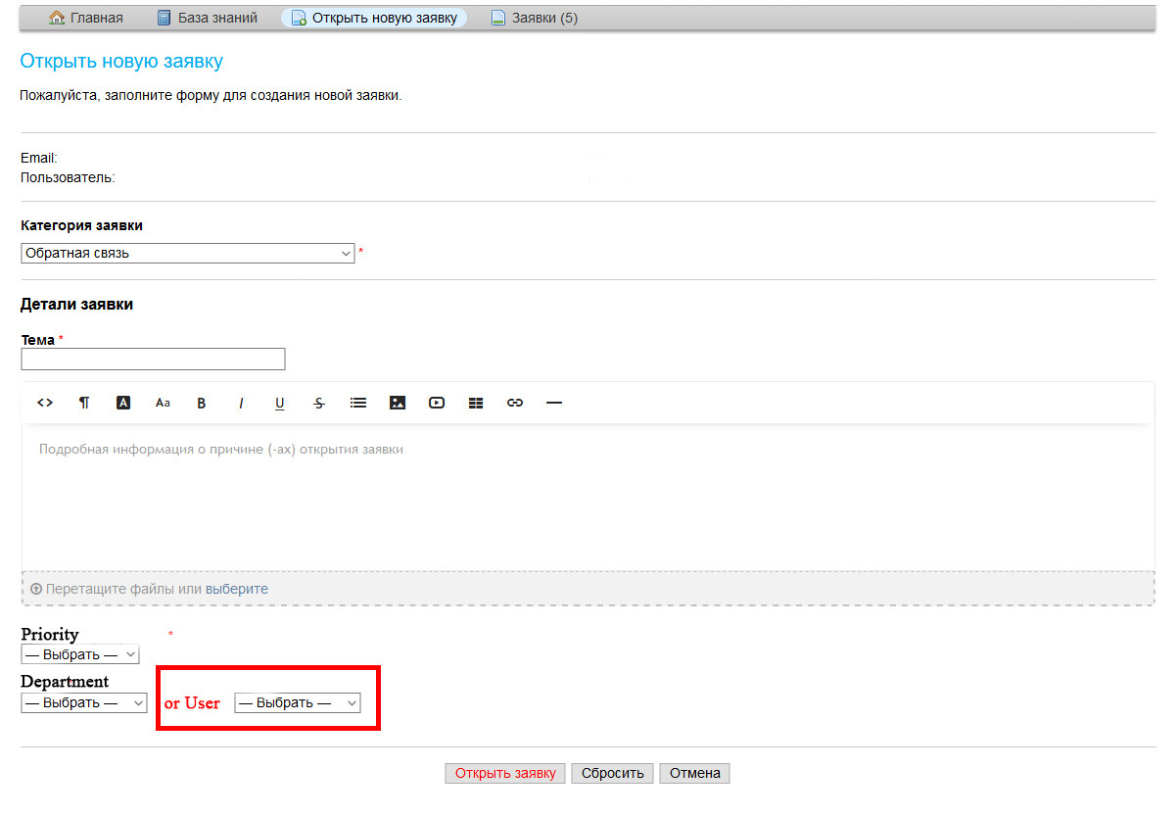Insert a bulleted list
This screenshot has height=817, width=1175.
point(358,403)
